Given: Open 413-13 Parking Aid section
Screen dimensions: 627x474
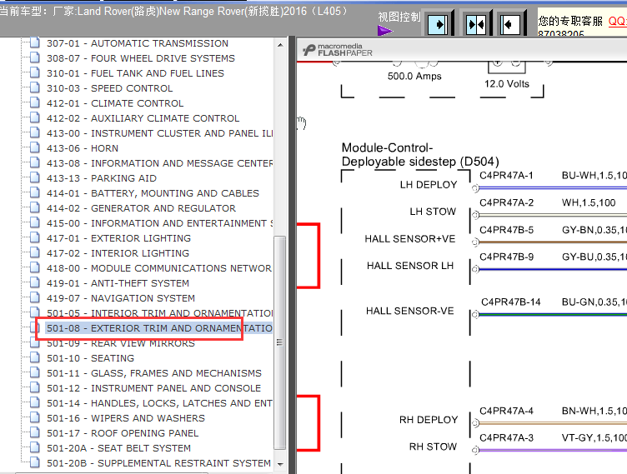Looking at the screenshot, I should [x=102, y=178].
